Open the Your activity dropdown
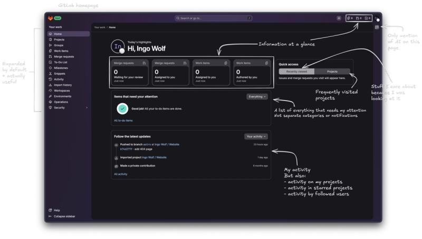 pos(256,136)
